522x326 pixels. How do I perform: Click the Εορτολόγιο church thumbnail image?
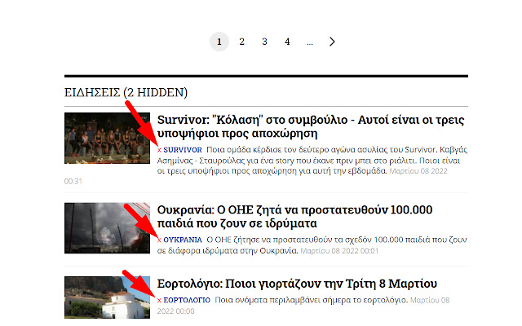107,297
